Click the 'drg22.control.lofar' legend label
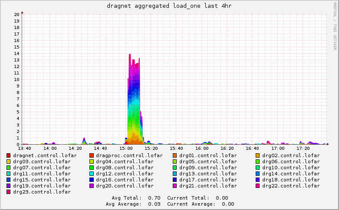This screenshot has height=210, width=339. click(291, 186)
